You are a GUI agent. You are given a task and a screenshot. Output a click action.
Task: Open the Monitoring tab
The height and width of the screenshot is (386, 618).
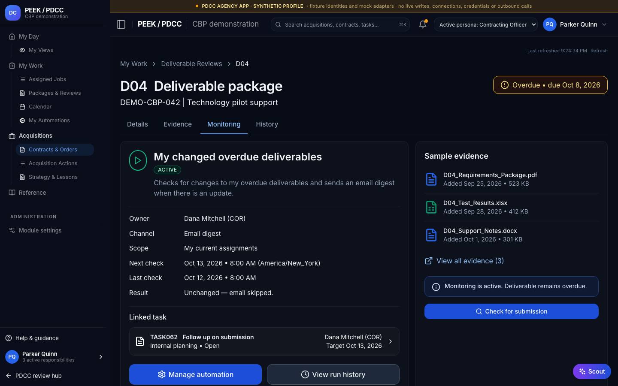224,124
